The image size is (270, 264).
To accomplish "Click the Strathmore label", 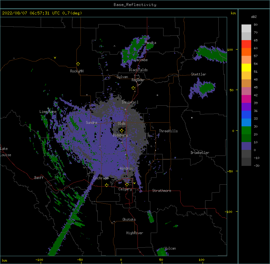I will coord(162,191).
